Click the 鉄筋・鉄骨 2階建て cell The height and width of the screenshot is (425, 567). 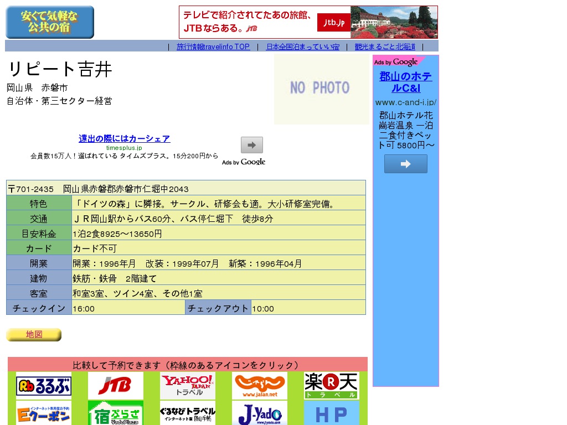click(x=219, y=278)
